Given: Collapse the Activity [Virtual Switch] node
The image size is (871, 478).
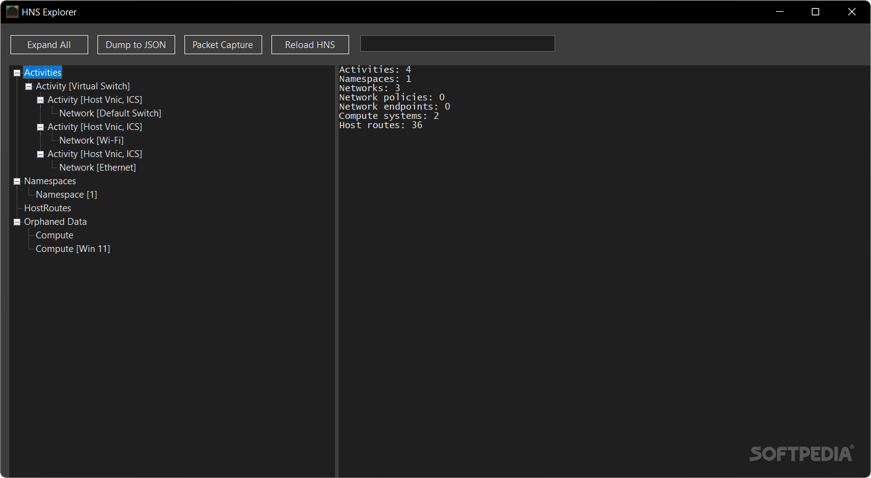Looking at the screenshot, I should (28, 86).
